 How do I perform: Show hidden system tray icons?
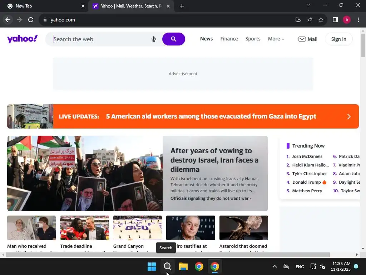[x=275, y=266]
